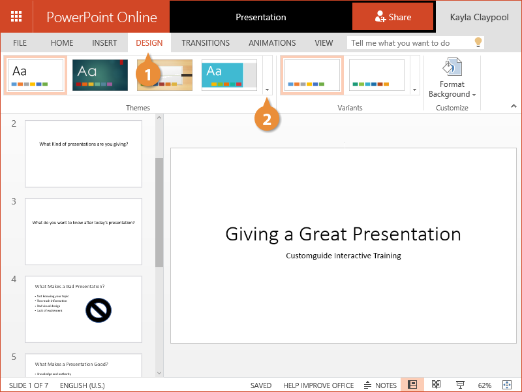Open the Transitions tab
Viewport: 522px width, 392px height.
(206, 43)
